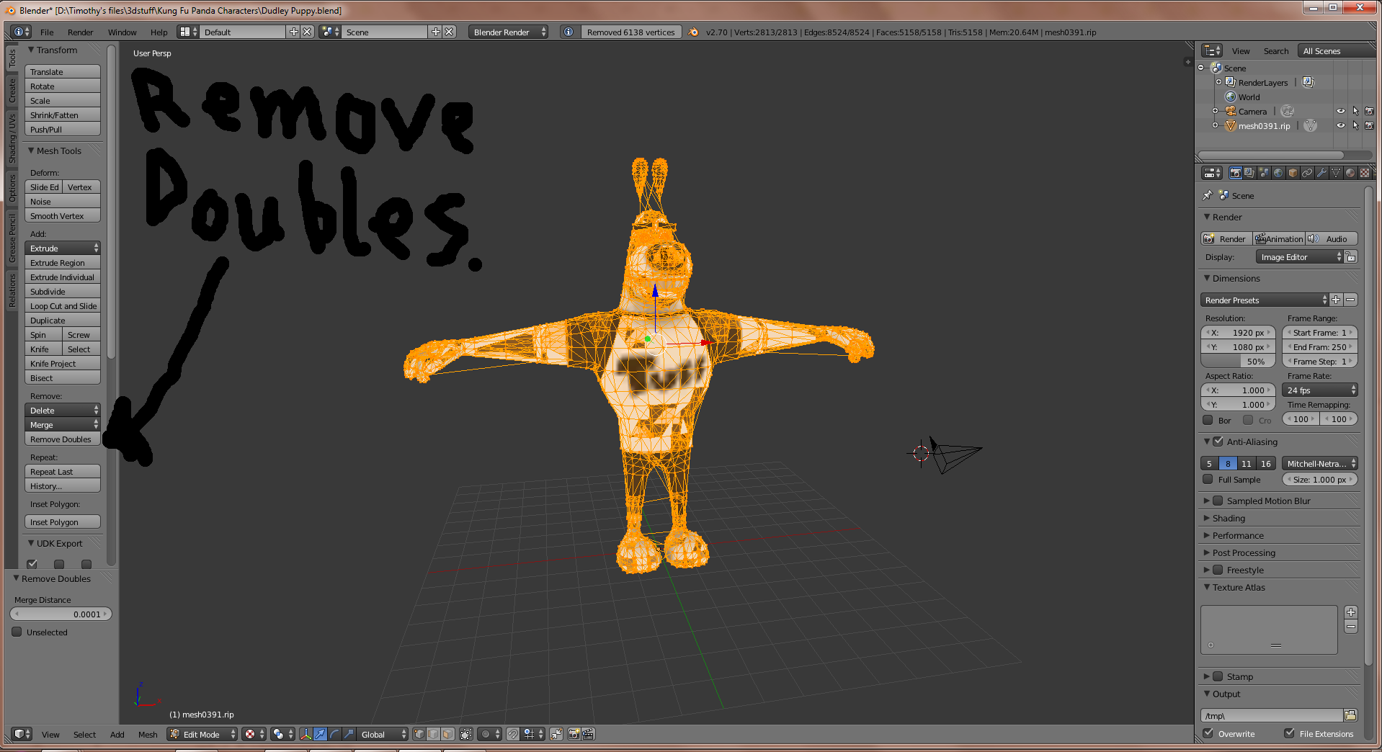Switch to the Grease Pencil tab

[x=12, y=238]
